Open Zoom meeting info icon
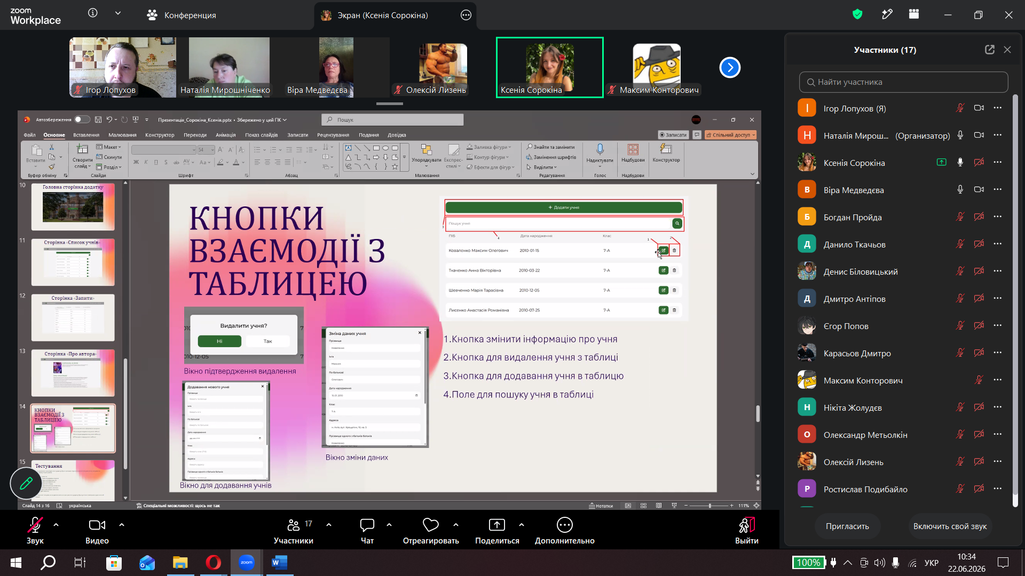1025x576 pixels. (93, 13)
